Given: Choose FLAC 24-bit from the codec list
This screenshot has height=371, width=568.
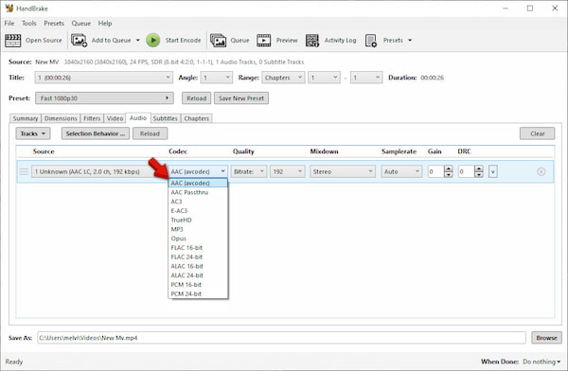Looking at the screenshot, I should (x=198, y=256).
